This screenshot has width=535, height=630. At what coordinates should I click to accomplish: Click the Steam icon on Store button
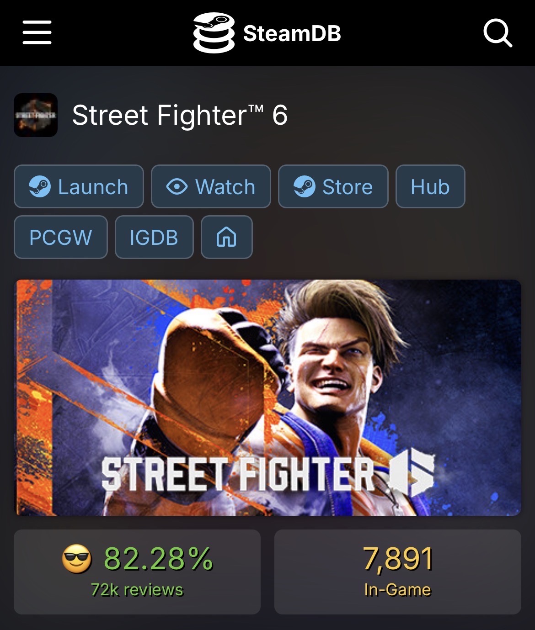coord(304,187)
